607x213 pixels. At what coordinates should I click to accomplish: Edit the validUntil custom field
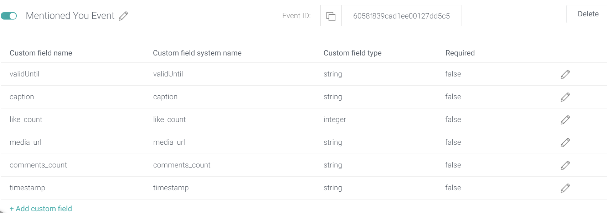(565, 74)
